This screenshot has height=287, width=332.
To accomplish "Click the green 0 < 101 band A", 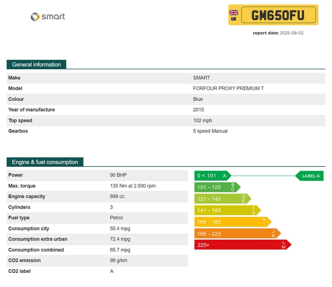I will click(x=213, y=175).
